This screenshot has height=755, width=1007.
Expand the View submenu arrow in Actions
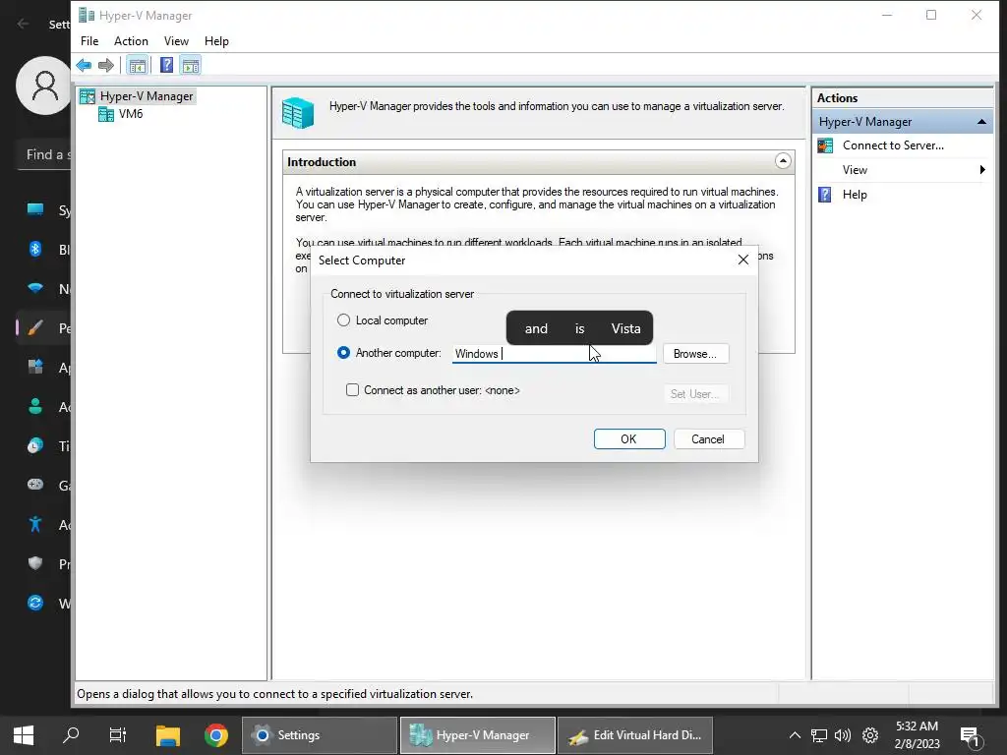tap(982, 170)
